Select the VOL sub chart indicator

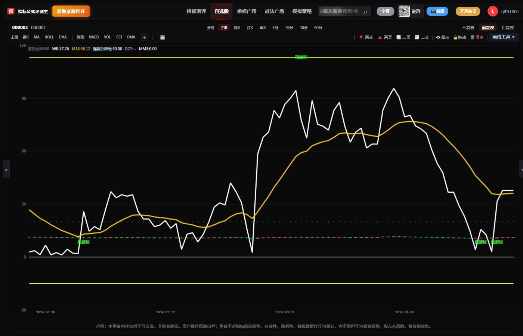(107, 37)
